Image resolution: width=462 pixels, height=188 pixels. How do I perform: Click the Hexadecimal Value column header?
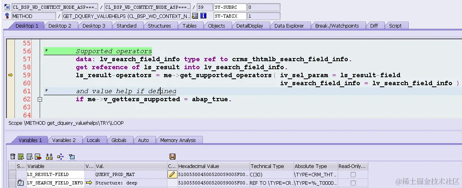click(214, 166)
